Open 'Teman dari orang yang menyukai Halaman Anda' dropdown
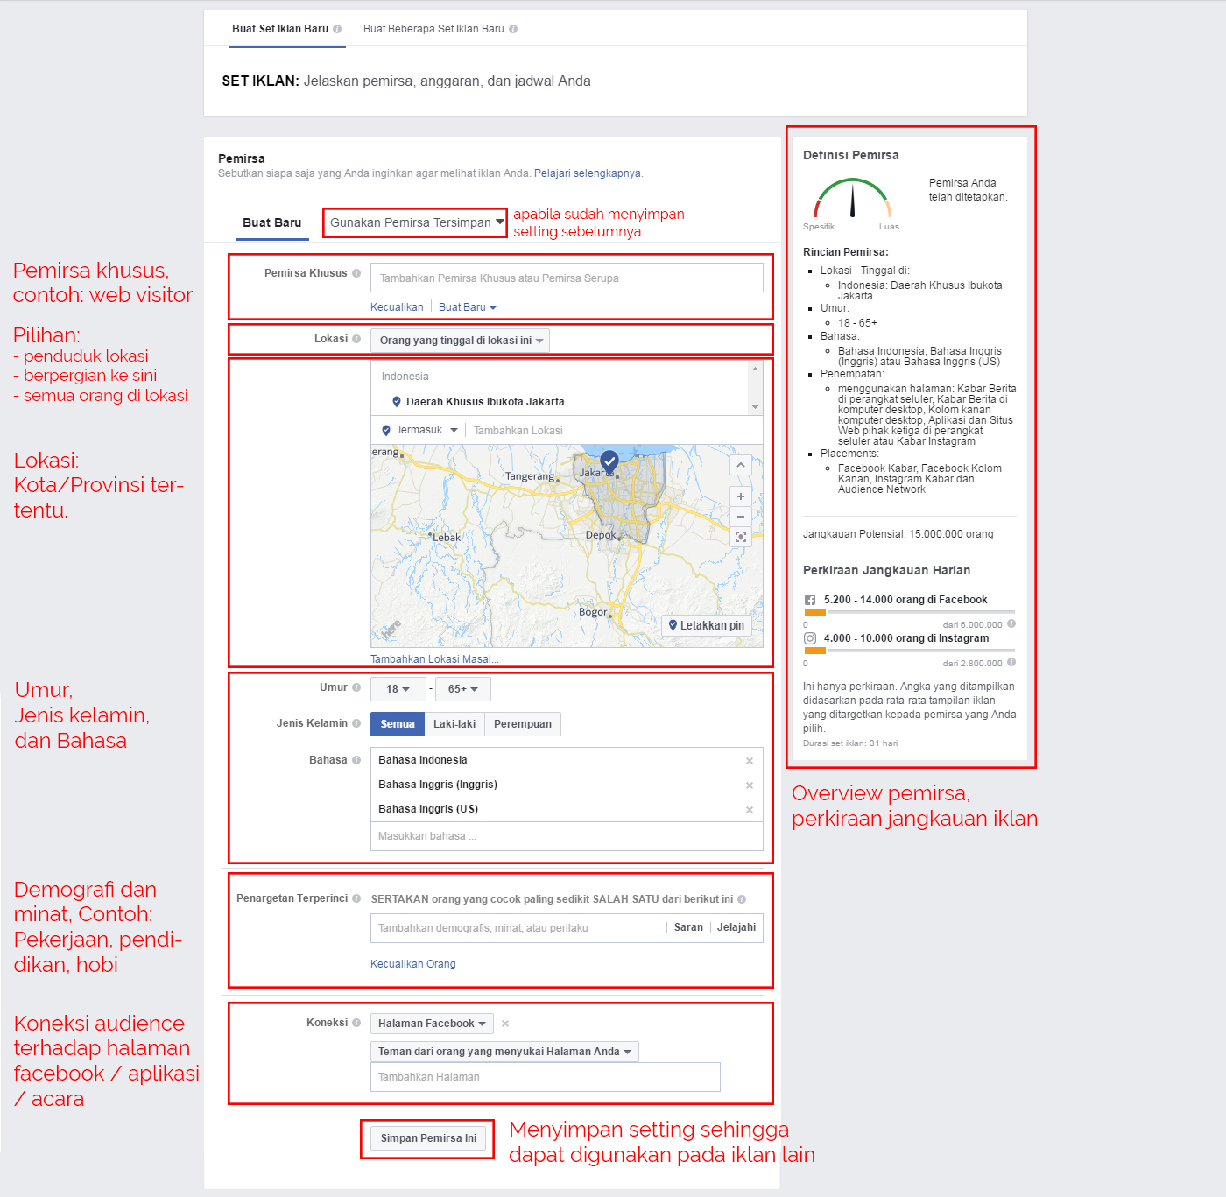The width and height of the screenshot is (1226, 1197). [504, 1052]
